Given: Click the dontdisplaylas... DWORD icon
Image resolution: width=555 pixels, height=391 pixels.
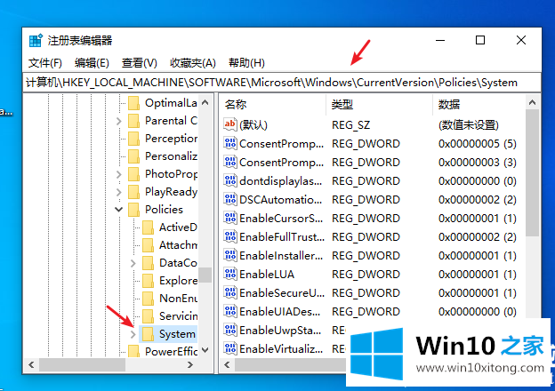Looking at the screenshot, I should point(230,180).
